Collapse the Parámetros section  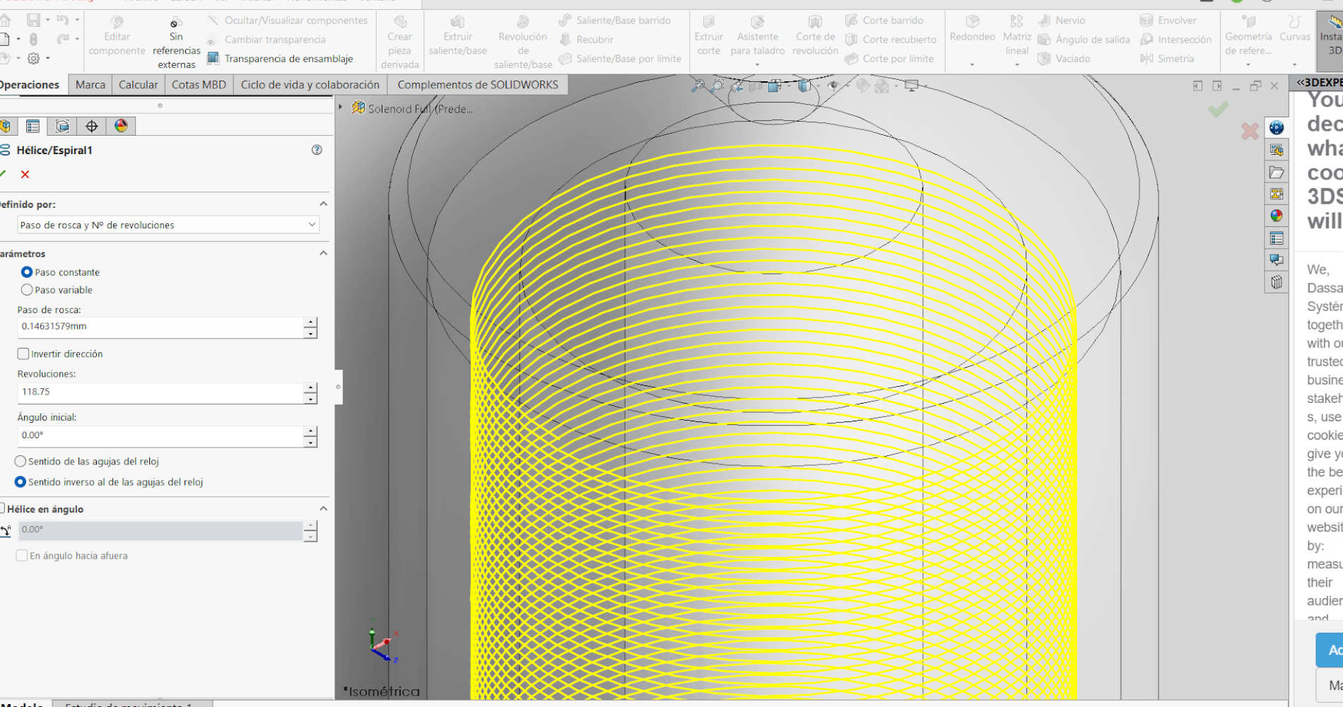(323, 253)
